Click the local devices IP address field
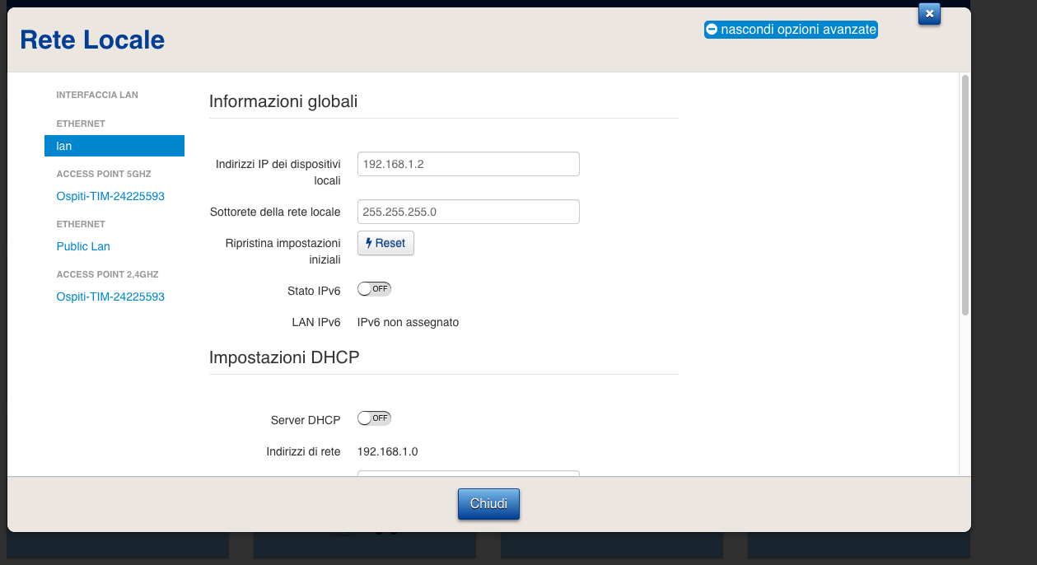 point(468,164)
